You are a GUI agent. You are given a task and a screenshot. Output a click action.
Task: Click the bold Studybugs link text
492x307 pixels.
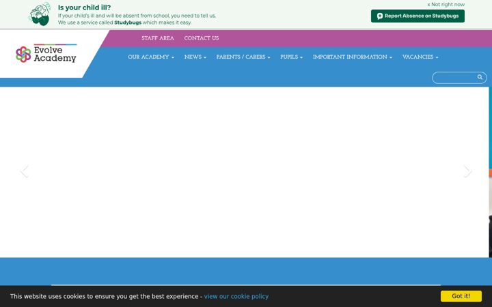click(128, 23)
